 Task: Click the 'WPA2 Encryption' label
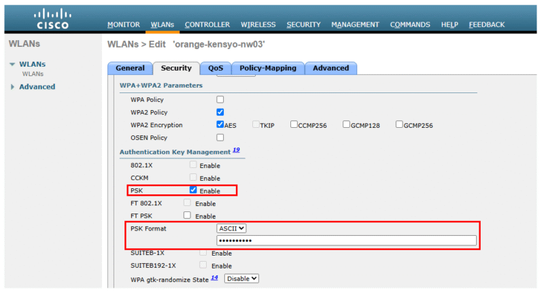(x=156, y=125)
